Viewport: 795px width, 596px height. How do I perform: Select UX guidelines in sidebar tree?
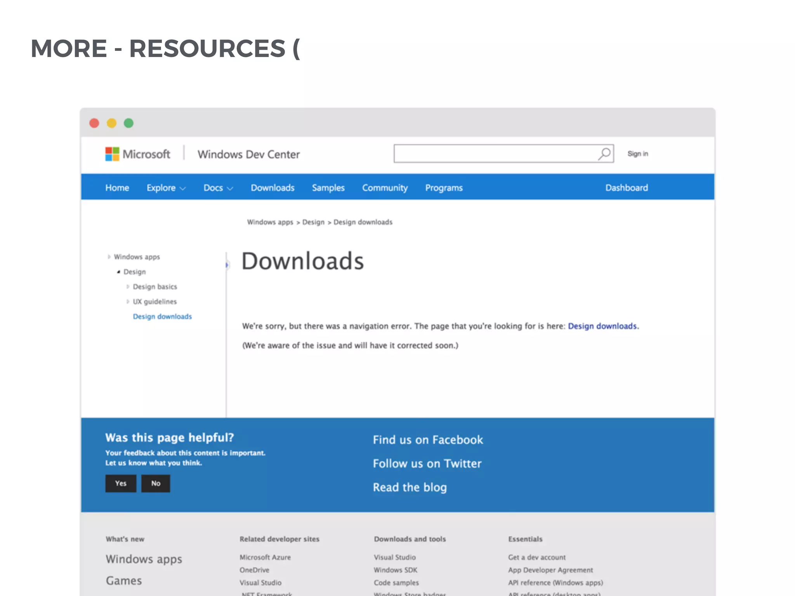pyautogui.click(x=154, y=301)
